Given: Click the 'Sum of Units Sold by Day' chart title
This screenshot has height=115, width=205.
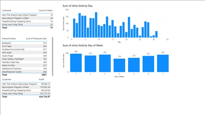Looking at the screenshot, I should tap(78, 6).
